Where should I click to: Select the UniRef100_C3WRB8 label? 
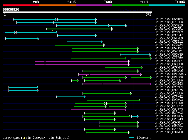(169, 132)
